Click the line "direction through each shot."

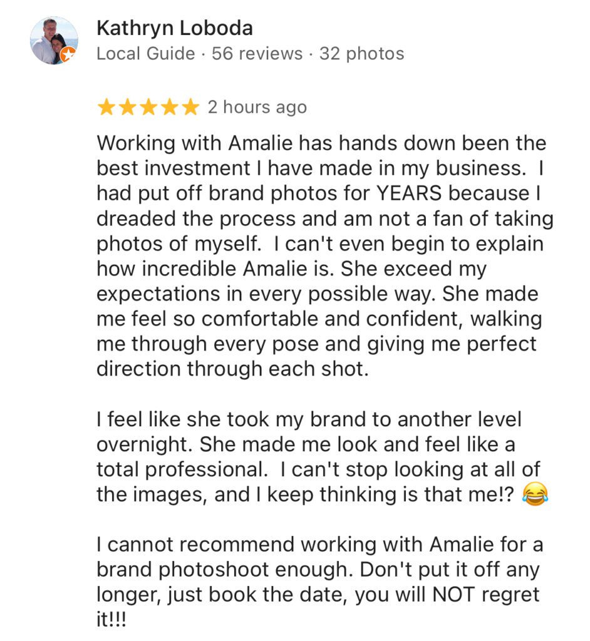point(230,369)
